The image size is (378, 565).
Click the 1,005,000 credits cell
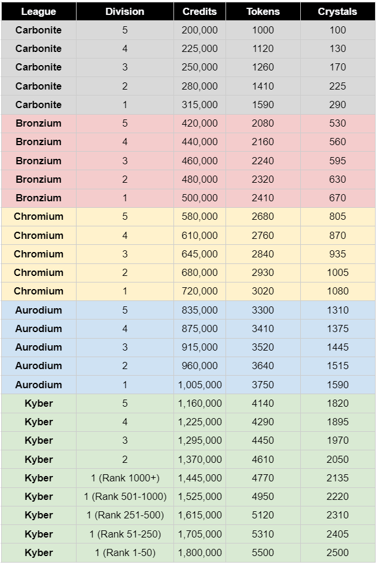(200, 385)
